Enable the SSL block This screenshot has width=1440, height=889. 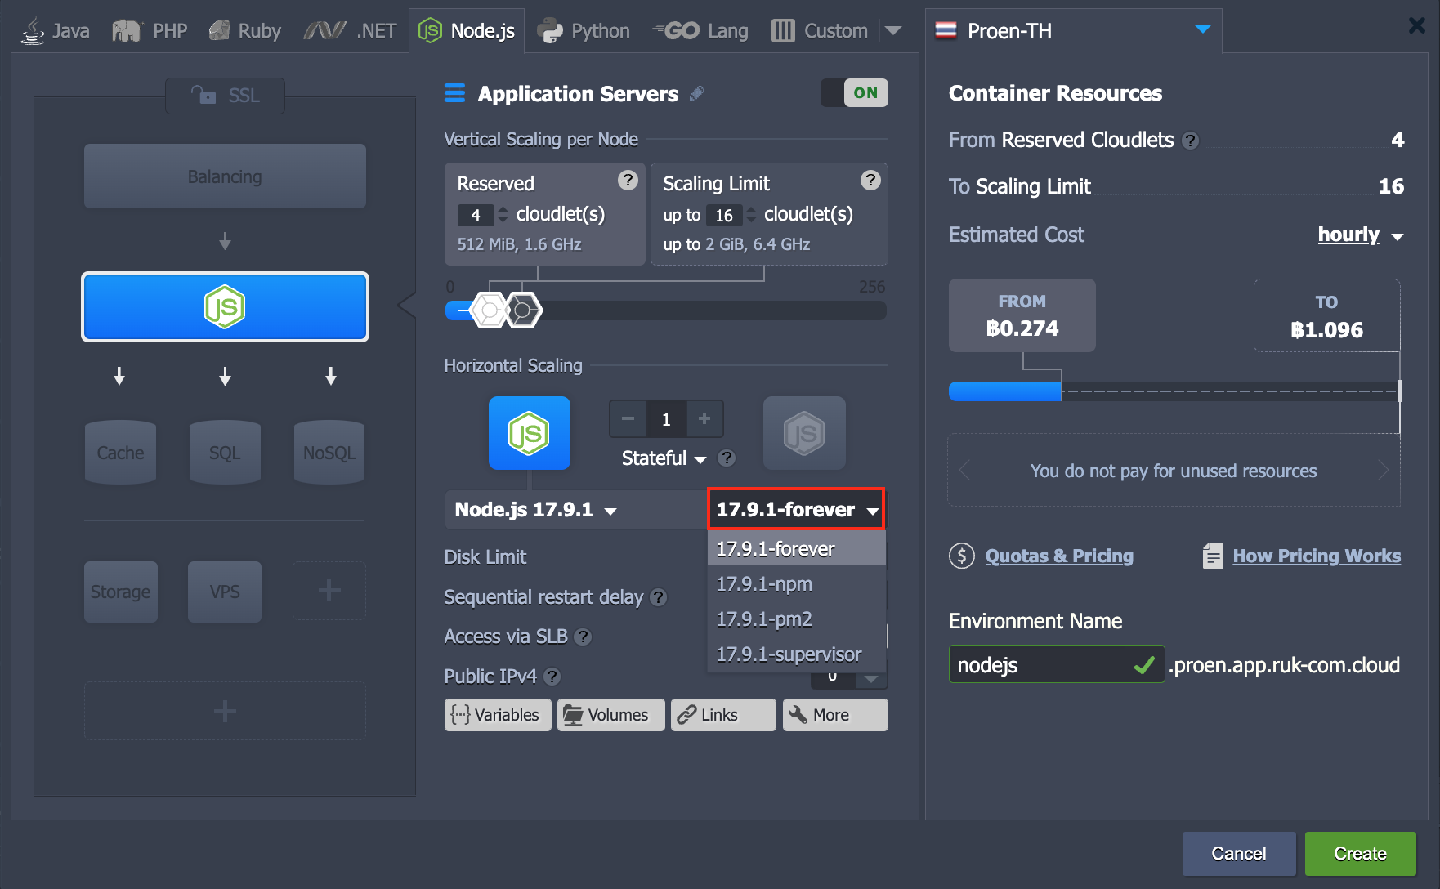coord(225,96)
